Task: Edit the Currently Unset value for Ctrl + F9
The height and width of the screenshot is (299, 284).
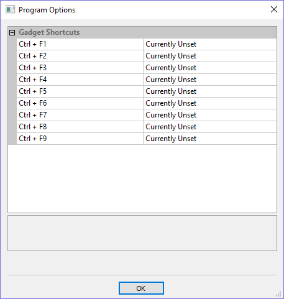Action: pos(210,139)
